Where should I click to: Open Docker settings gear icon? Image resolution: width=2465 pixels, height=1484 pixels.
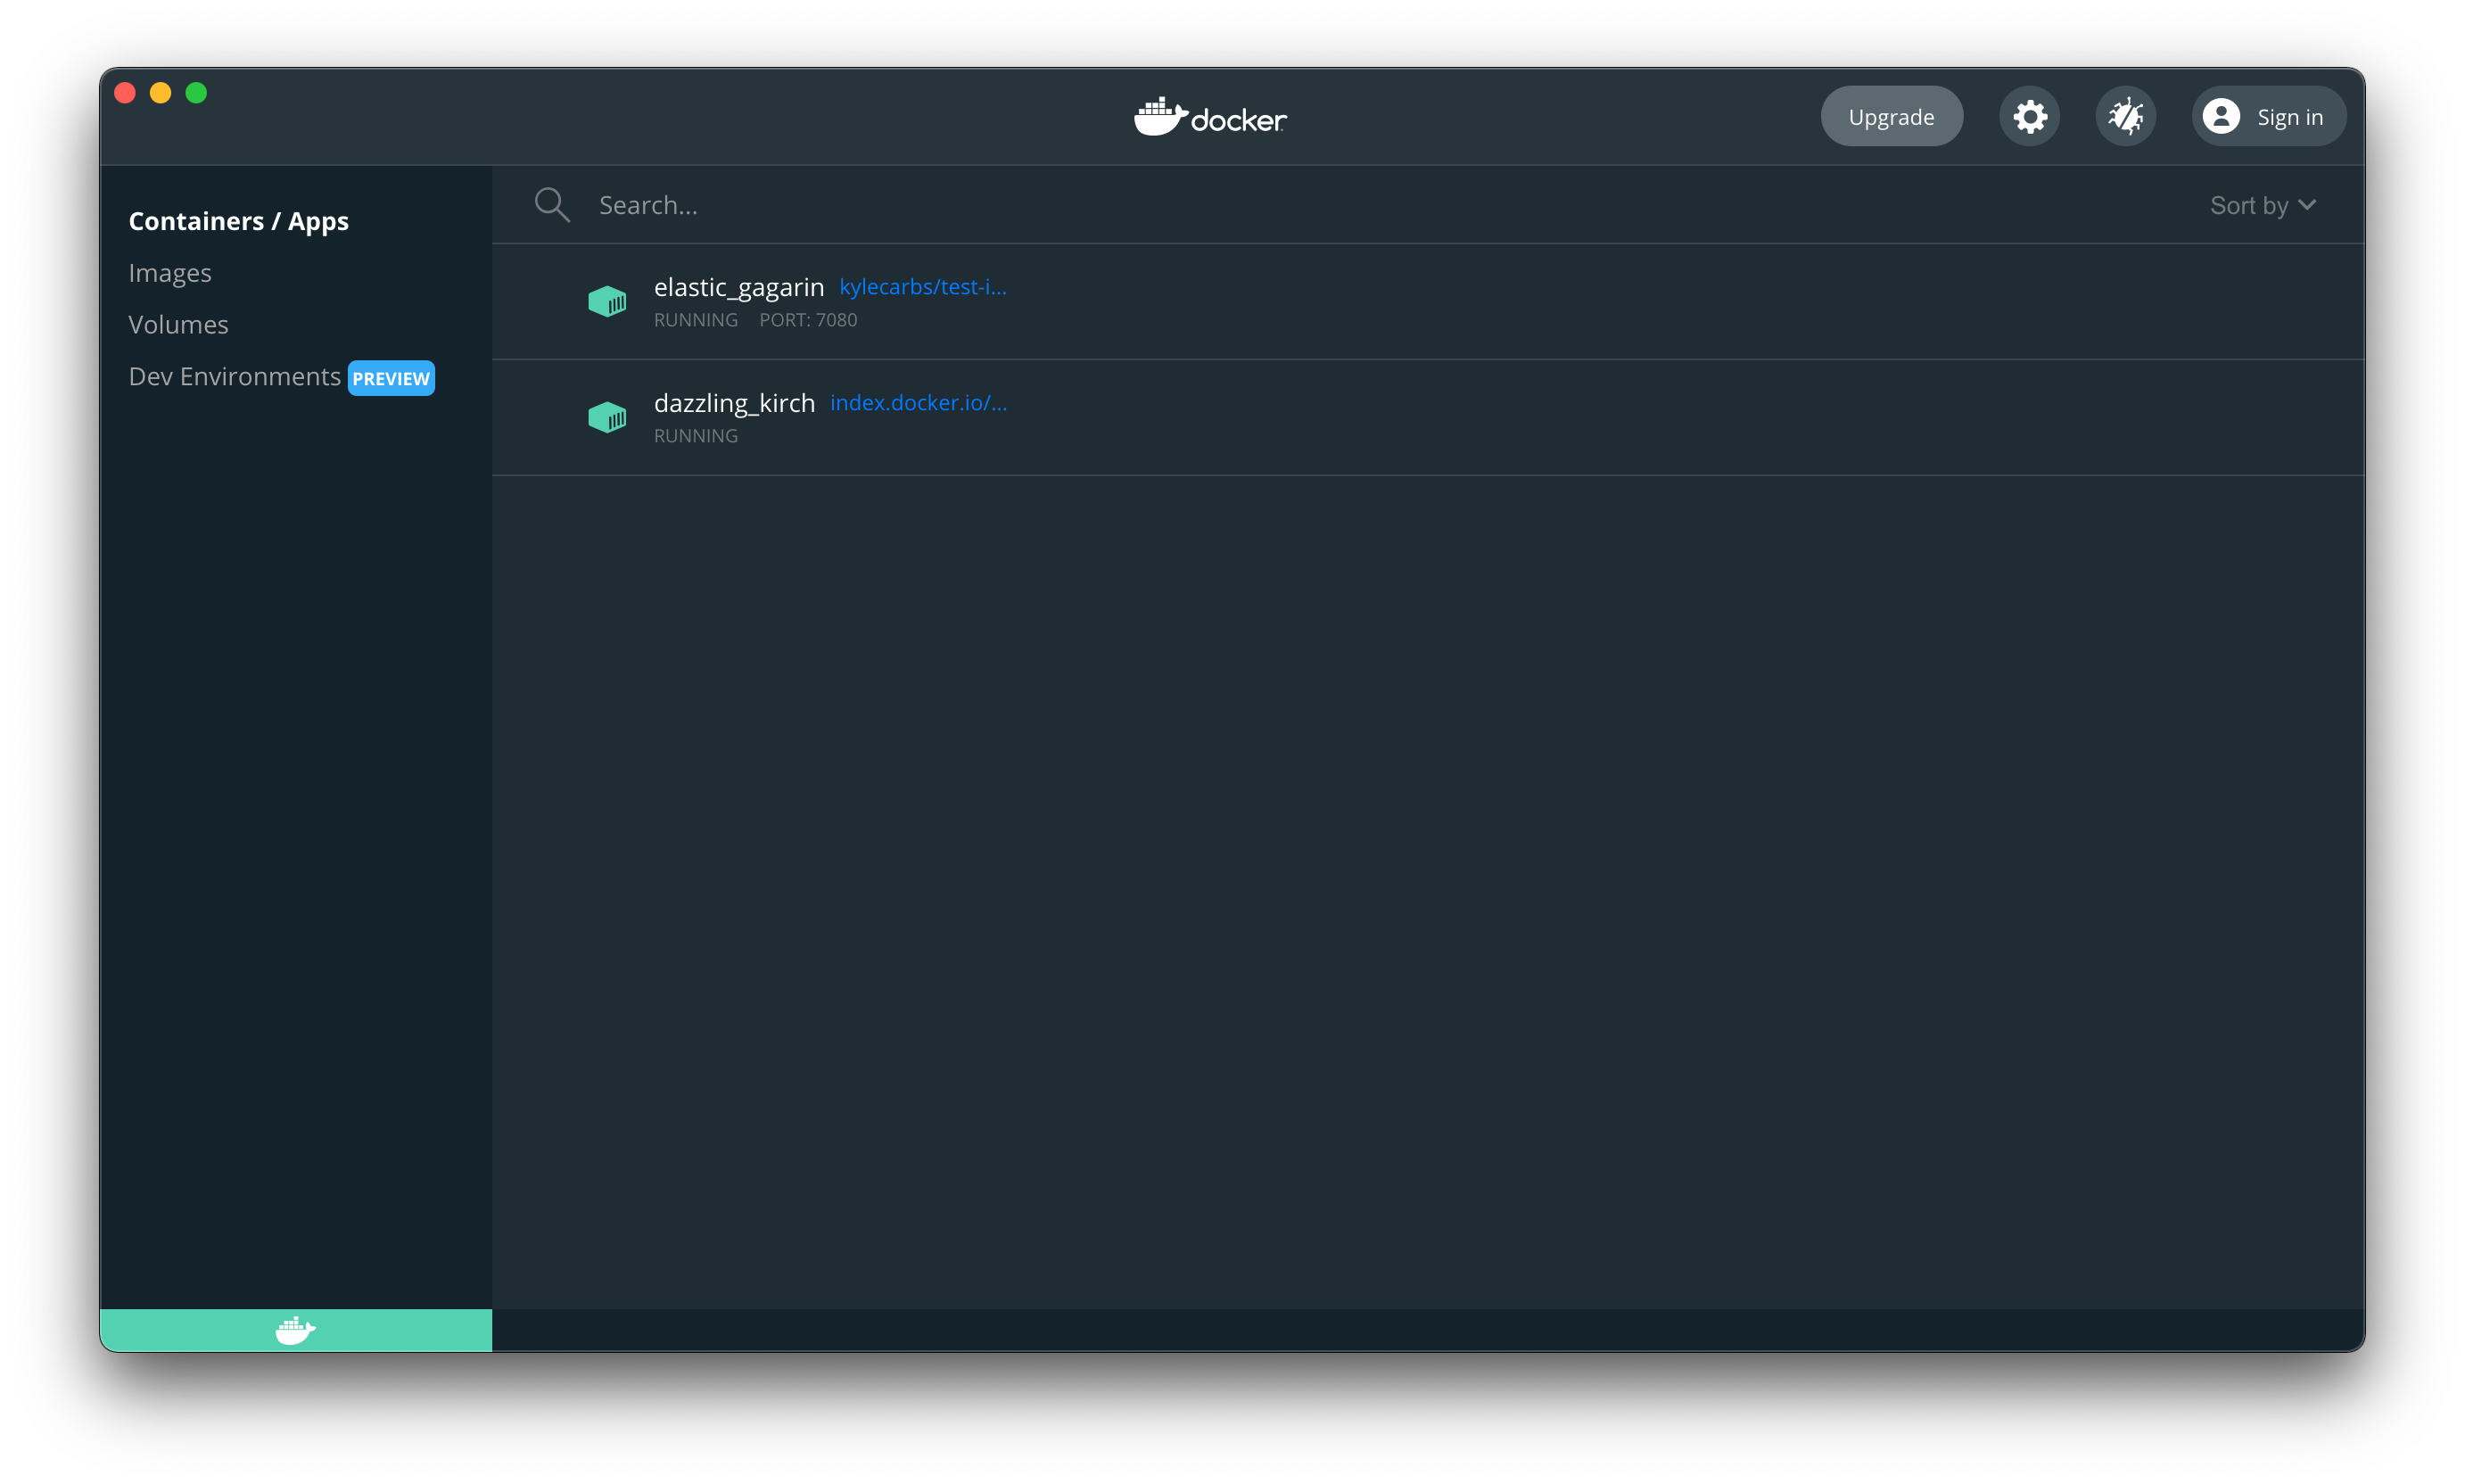click(x=2030, y=114)
